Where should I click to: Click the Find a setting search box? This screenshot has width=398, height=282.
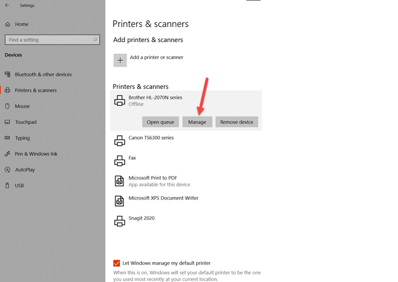(x=47, y=40)
